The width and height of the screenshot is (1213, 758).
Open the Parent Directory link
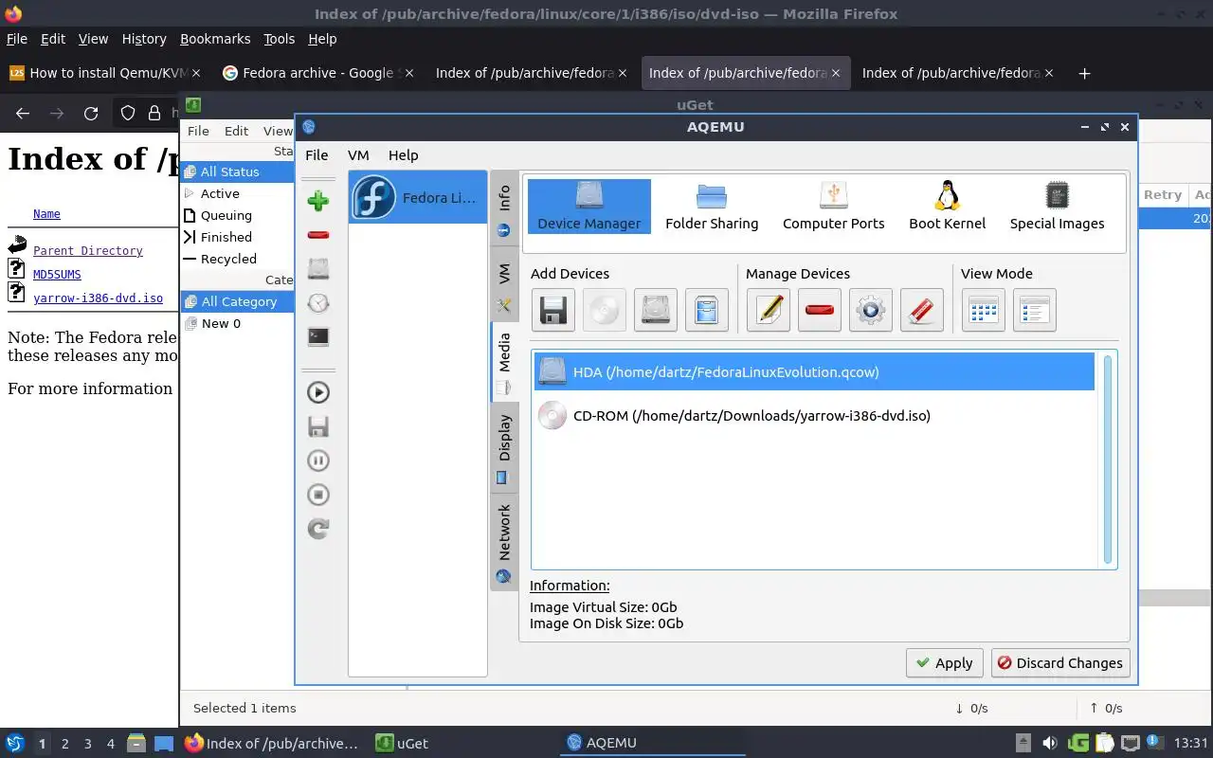(x=88, y=251)
